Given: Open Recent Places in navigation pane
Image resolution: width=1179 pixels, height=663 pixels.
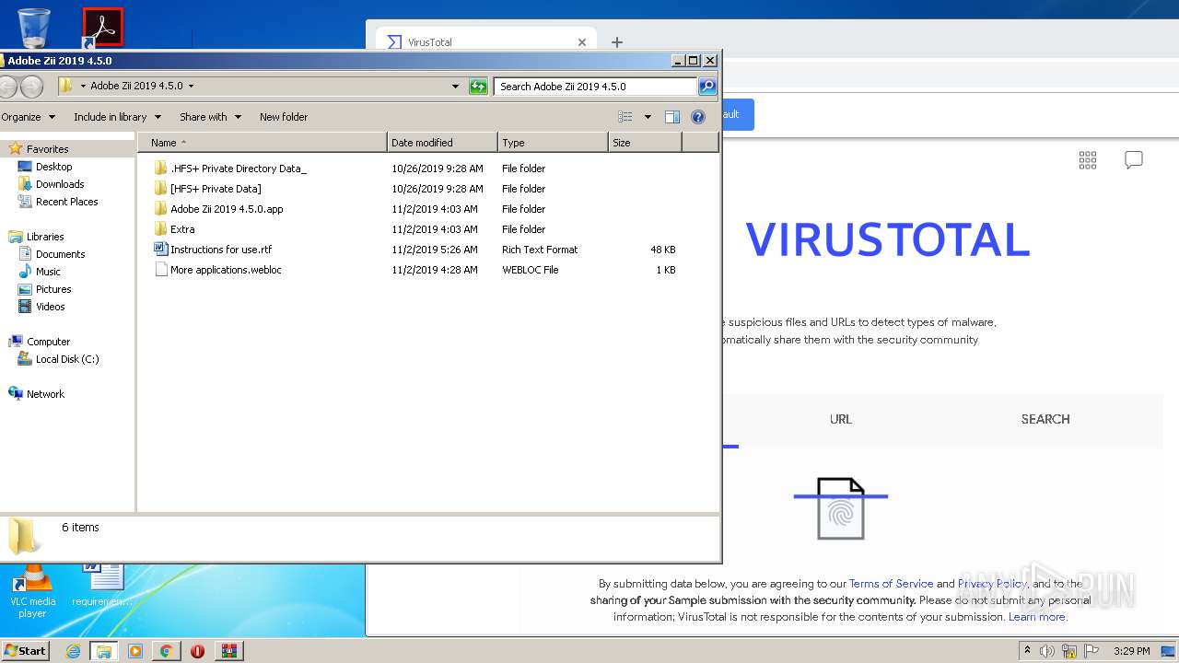Looking at the screenshot, I should pyautogui.click(x=66, y=202).
